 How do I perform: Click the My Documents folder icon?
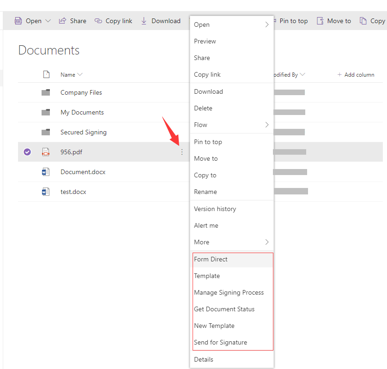click(46, 112)
